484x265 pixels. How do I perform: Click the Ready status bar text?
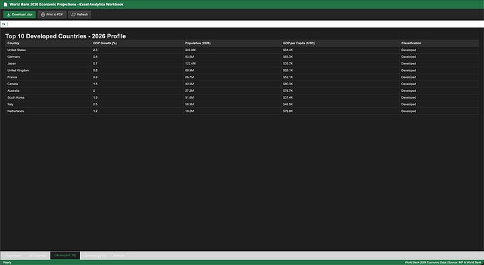(7, 262)
